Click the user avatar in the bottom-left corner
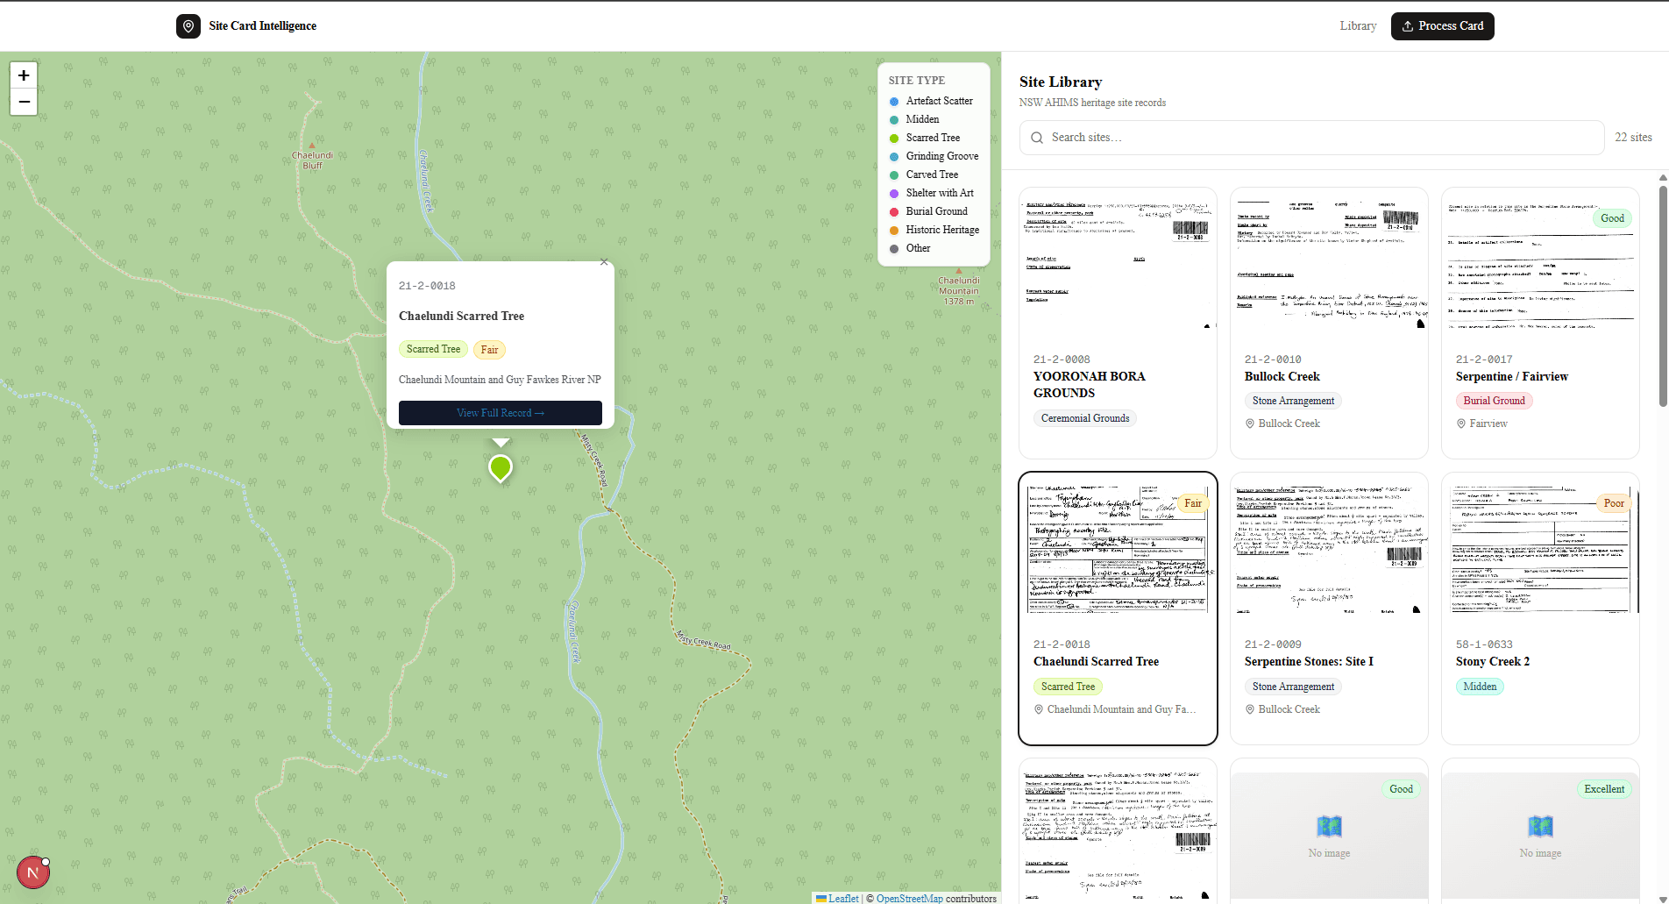 pos(32,872)
